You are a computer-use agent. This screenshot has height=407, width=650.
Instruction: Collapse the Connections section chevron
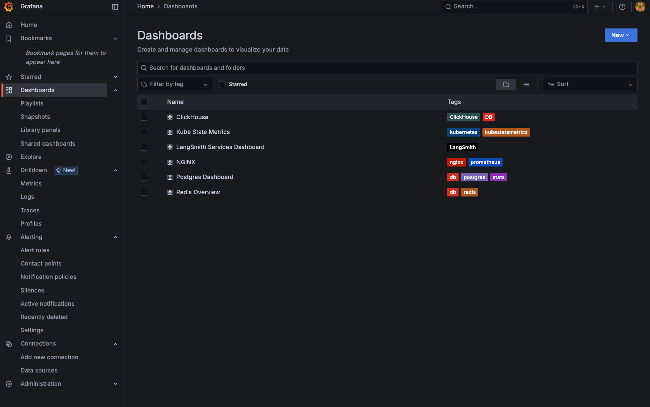[x=116, y=344]
